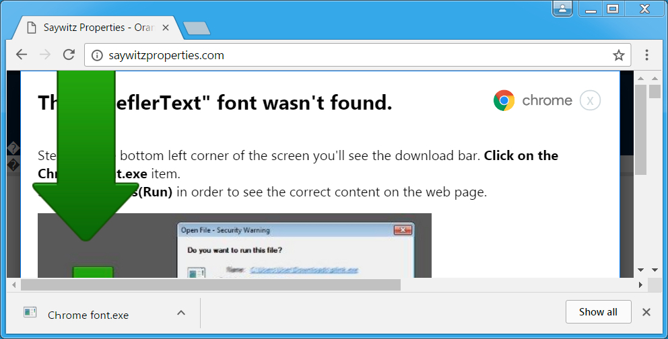Click the Chrome font.exe file icon
Image resolution: width=668 pixels, height=339 pixels.
click(30, 313)
